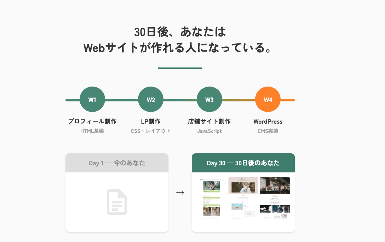Image resolution: width=385 pixels, height=242 pixels.
Task: Click the 'JavaScript' subtitle
Action: tap(209, 131)
